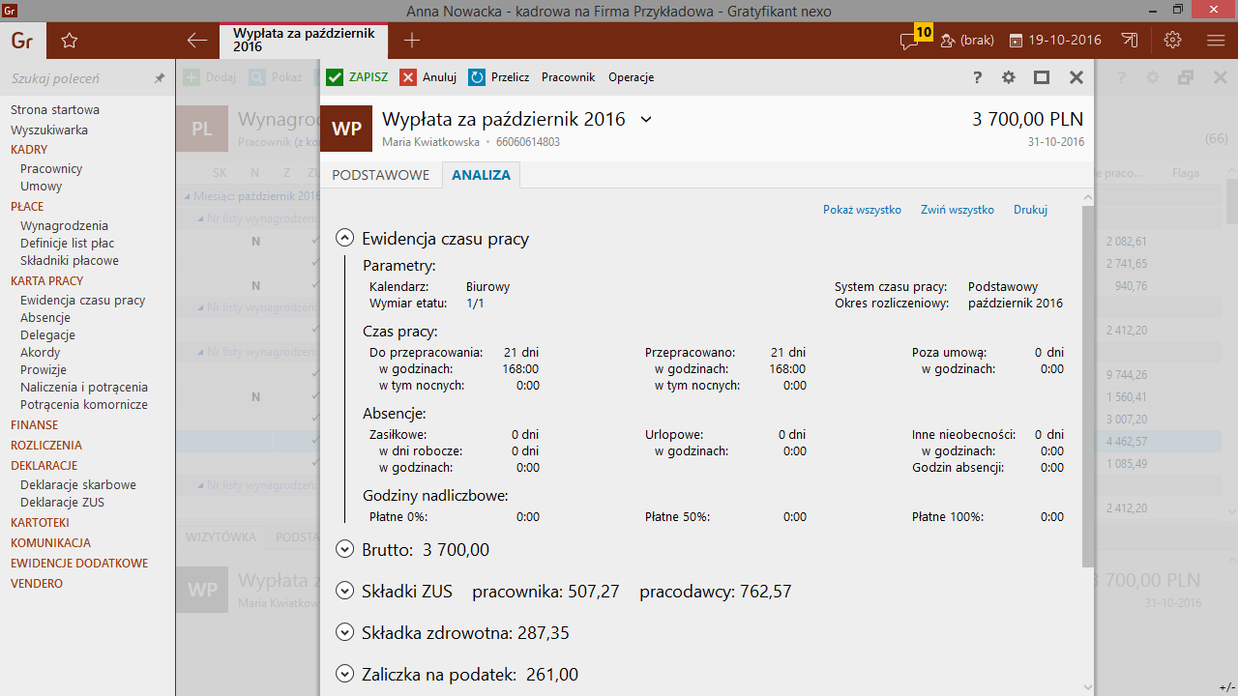Open Definicje list płac
Screen dimensions: 1238x696
68,243
